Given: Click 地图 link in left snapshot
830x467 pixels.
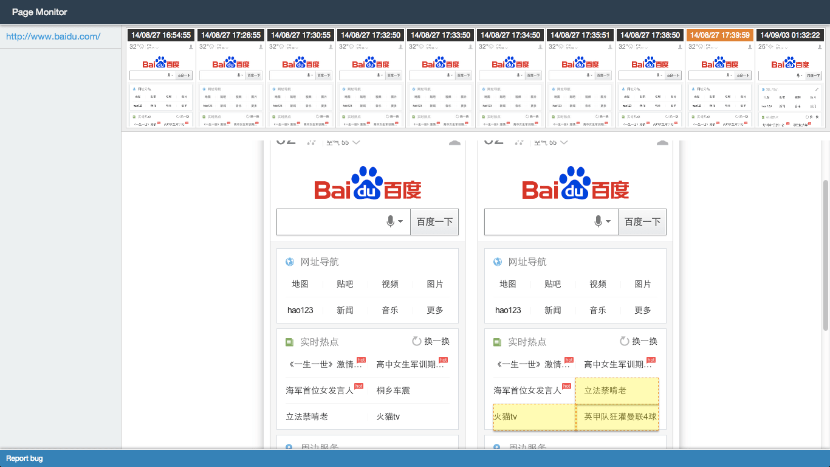Looking at the screenshot, I should [x=300, y=284].
